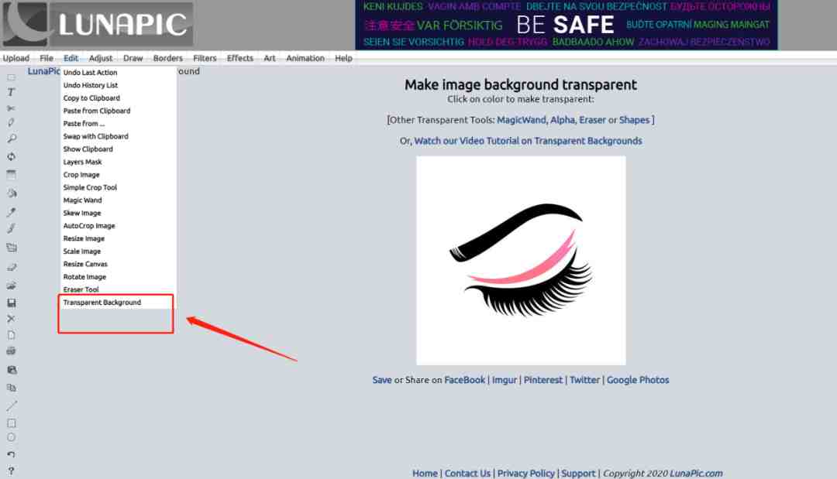Click the undo arrow icon
Image resolution: width=837 pixels, height=479 pixels.
11,454
